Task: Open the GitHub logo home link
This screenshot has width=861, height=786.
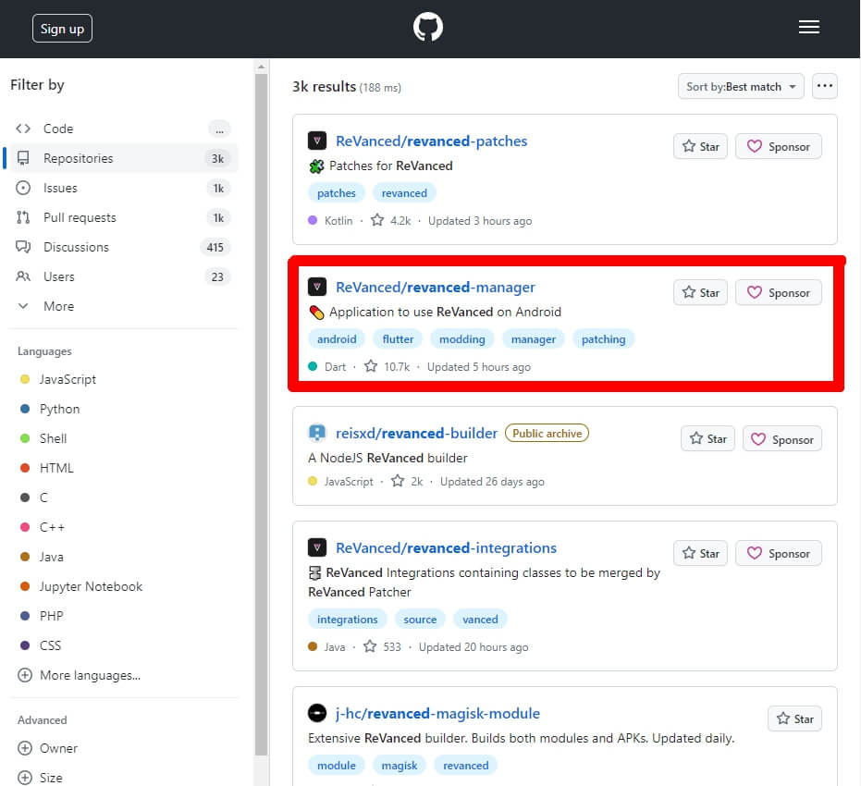Action: point(428,28)
